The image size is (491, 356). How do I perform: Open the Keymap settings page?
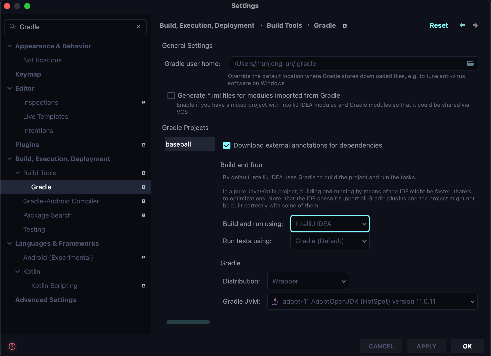(x=28, y=74)
